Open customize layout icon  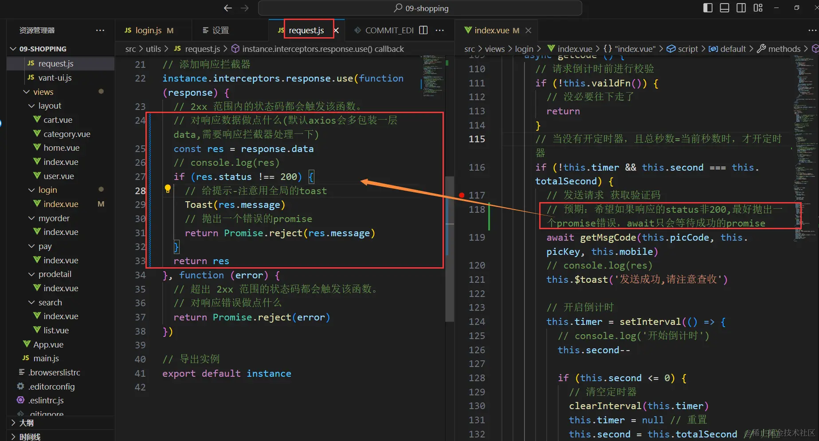pos(758,8)
